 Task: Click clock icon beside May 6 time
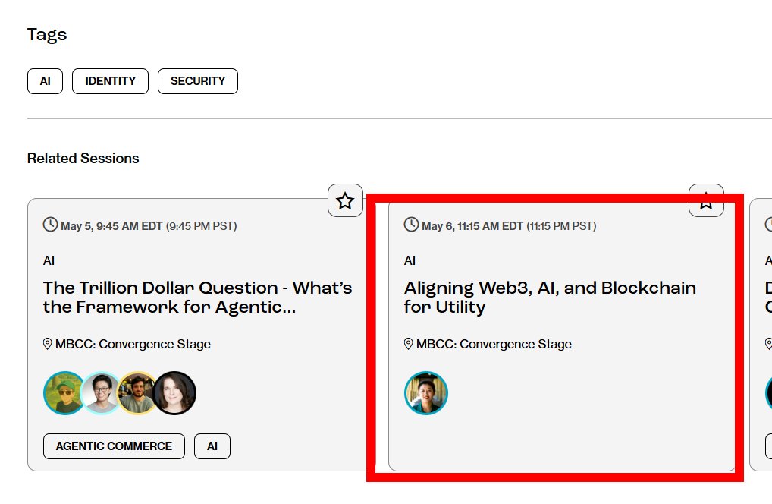(x=411, y=225)
